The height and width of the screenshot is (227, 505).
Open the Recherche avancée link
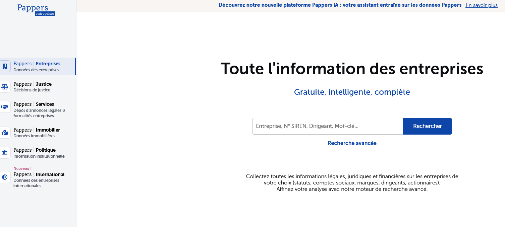tap(352, 143)
